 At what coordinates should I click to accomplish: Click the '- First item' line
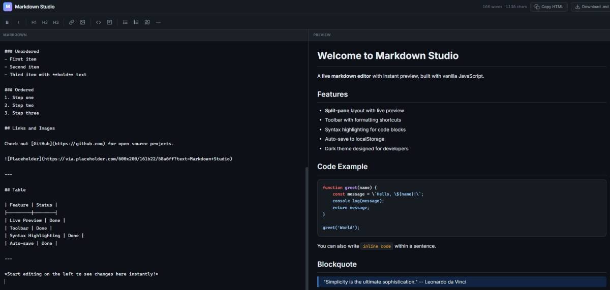pyautogui.click(x=20, y=59)
